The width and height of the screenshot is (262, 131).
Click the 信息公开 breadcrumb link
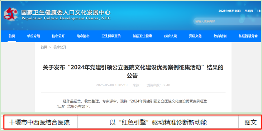coord(60,47)
